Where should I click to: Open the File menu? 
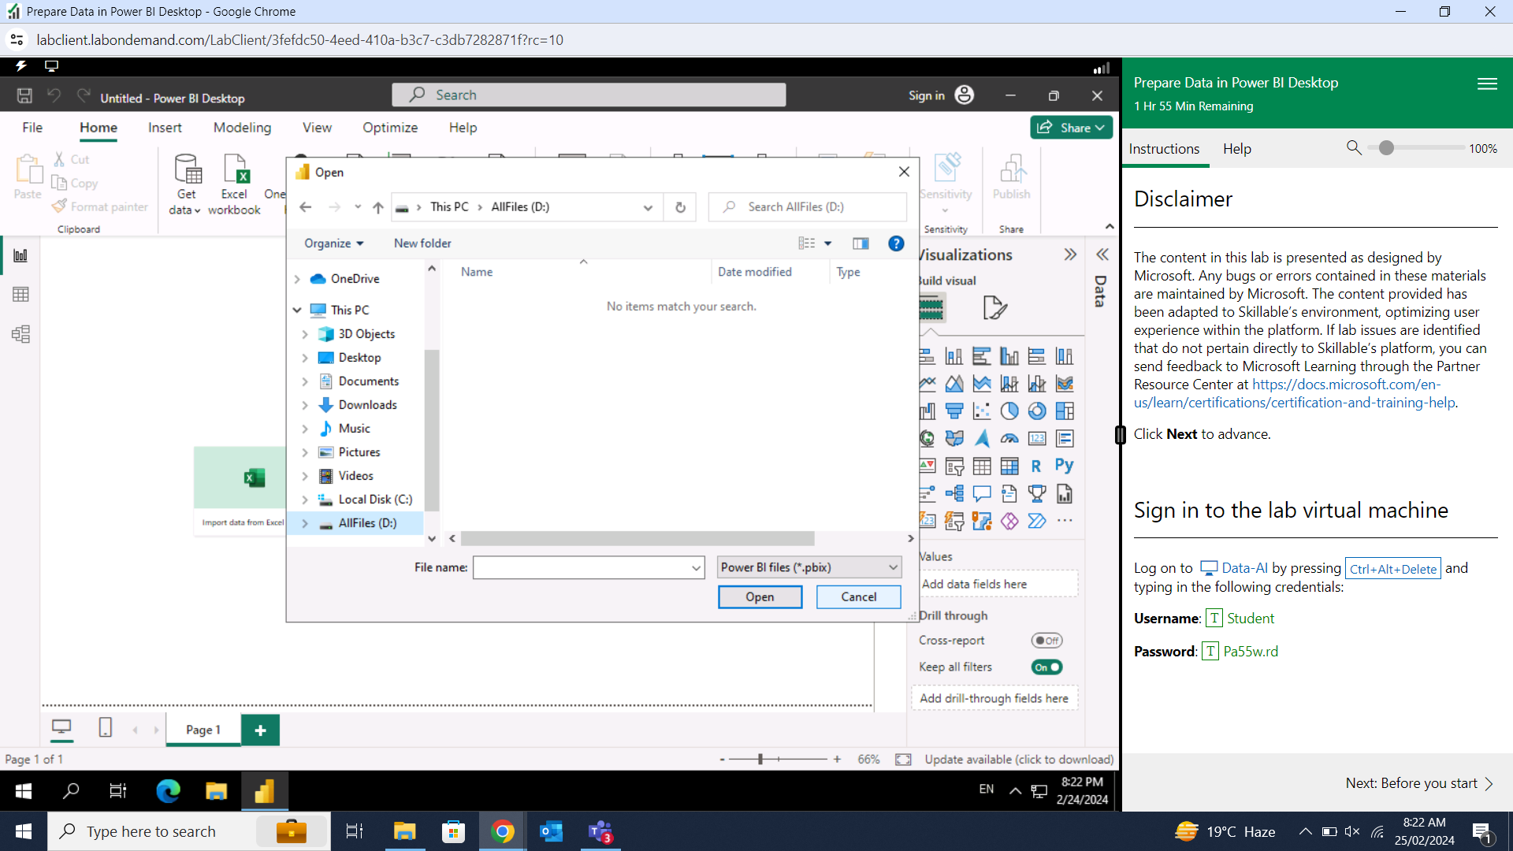click(x=32, y=128)
